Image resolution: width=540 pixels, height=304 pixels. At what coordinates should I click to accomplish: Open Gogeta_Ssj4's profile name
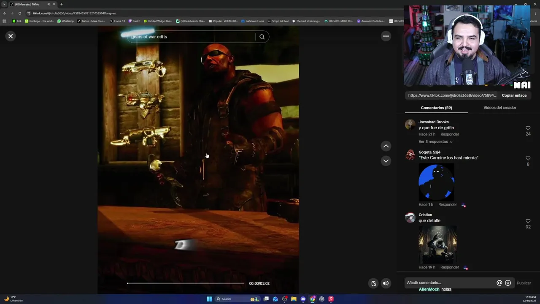point(429,152)
